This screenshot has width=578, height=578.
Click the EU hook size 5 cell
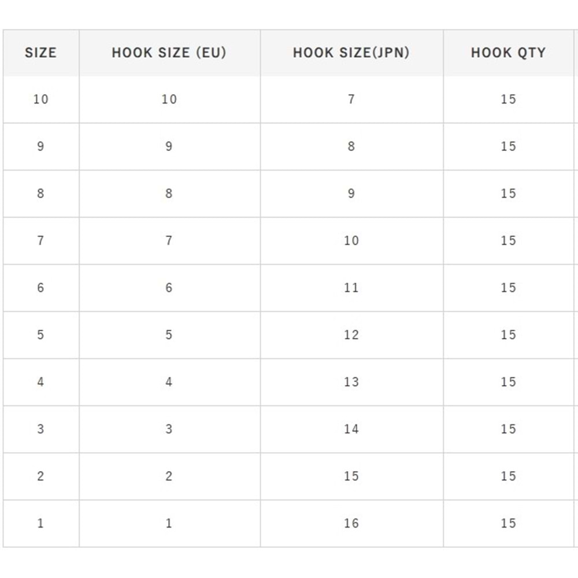tap(169, 335)
